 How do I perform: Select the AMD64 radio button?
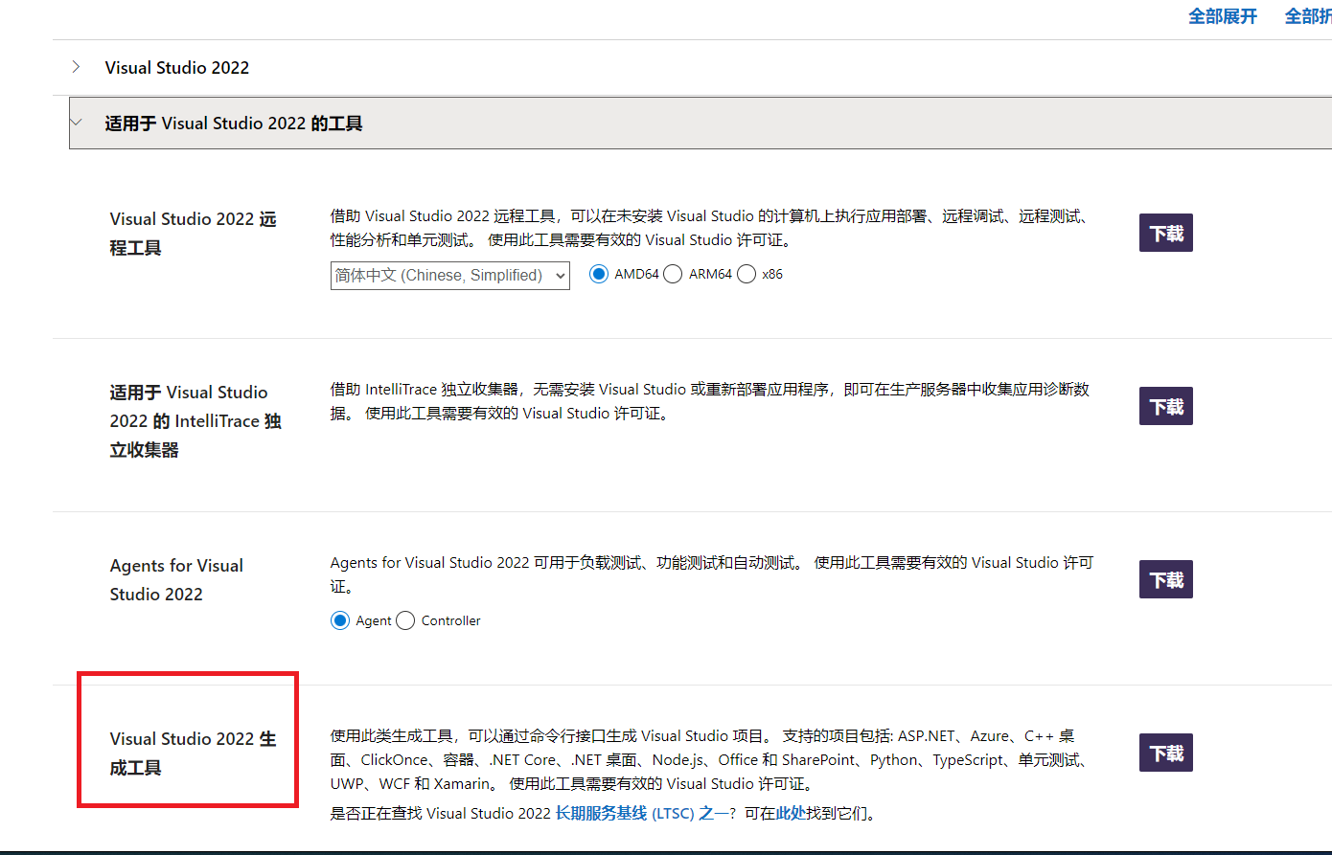(599, 274)
